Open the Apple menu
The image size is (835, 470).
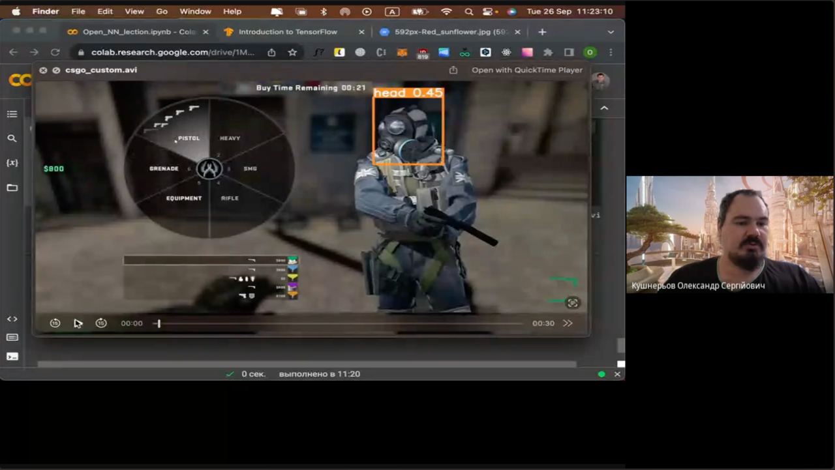click(16, 11)
